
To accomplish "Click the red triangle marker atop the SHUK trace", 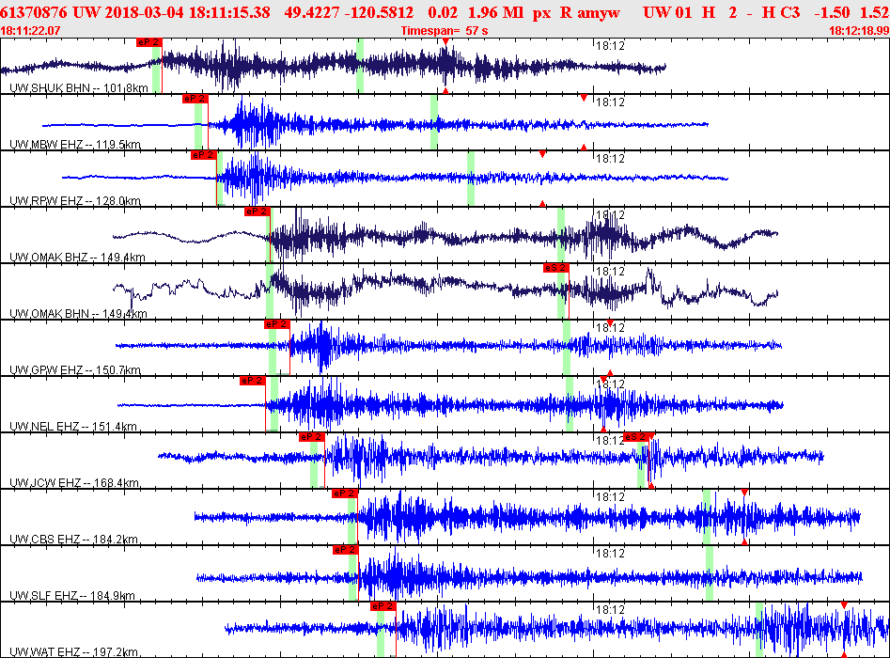I will click(x=445, y=41).
